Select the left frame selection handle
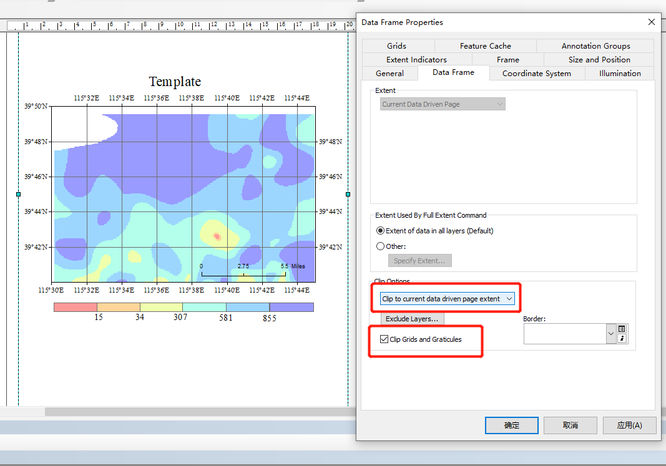 [x=18, y=194]
